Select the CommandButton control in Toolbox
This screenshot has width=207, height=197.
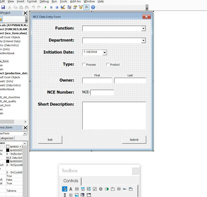(x=119, y=189)
